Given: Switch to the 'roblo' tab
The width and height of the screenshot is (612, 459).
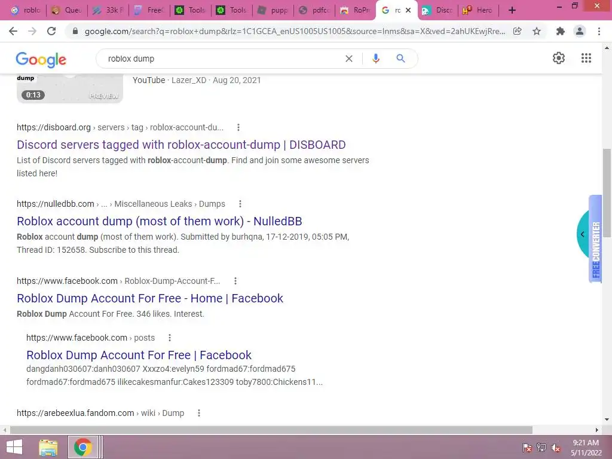Looking at the screenshot, I should pyautogui.click(x=26, y=10).
